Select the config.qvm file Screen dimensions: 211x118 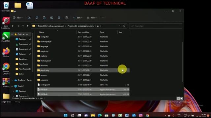[83, 85]
